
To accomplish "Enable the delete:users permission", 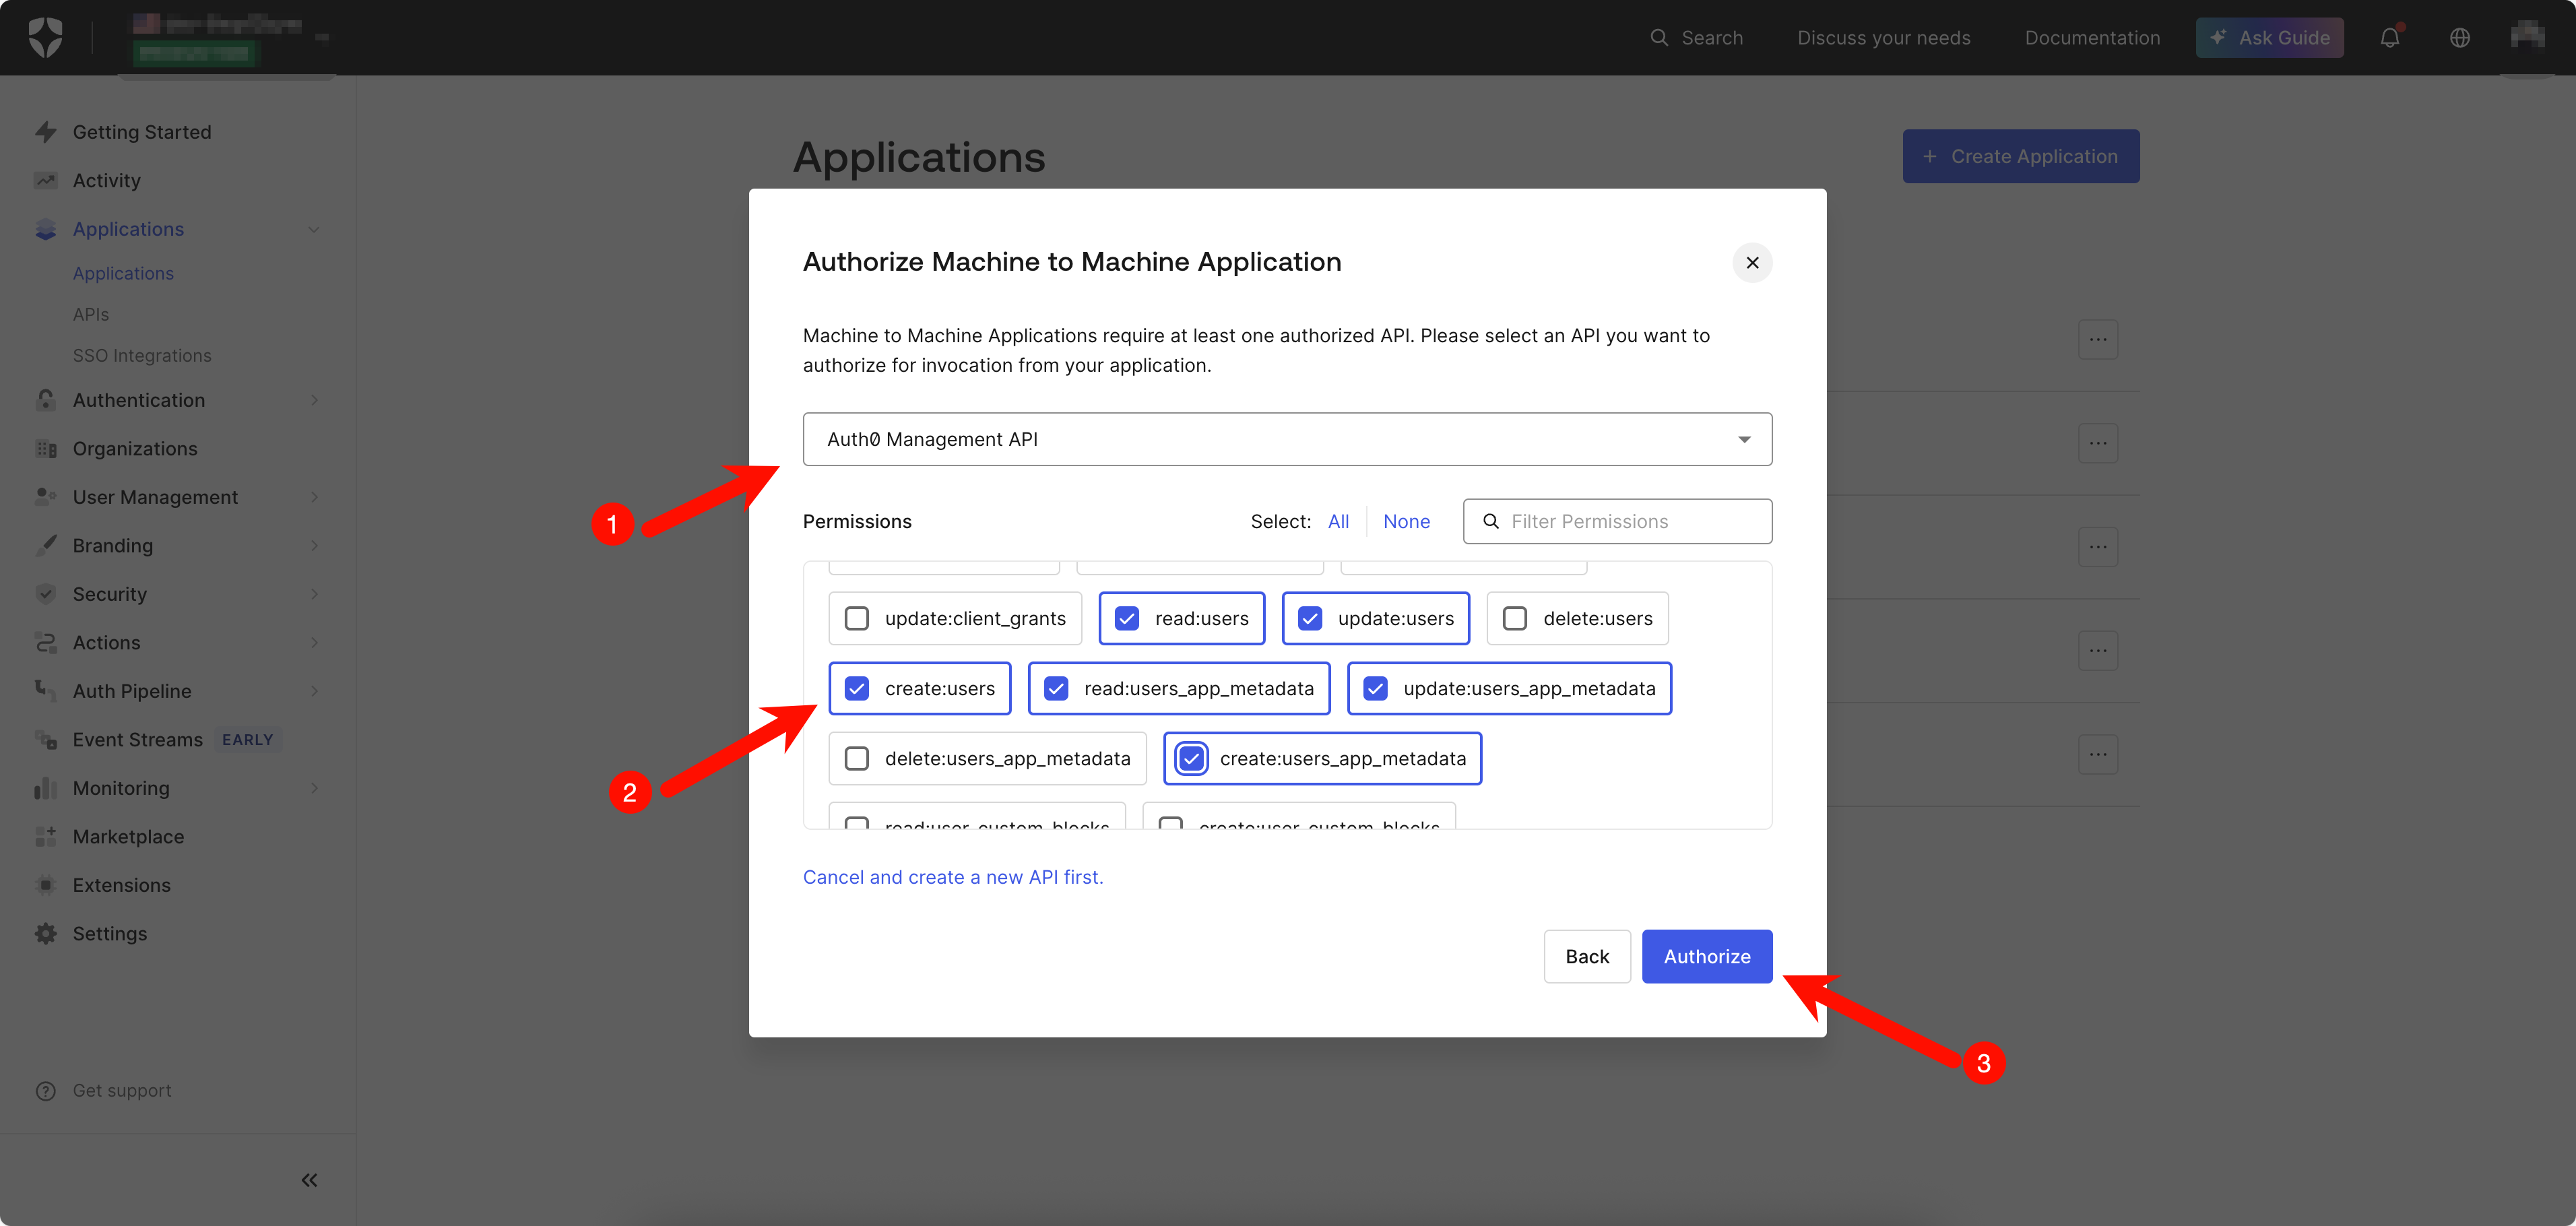I will 1515,619.
